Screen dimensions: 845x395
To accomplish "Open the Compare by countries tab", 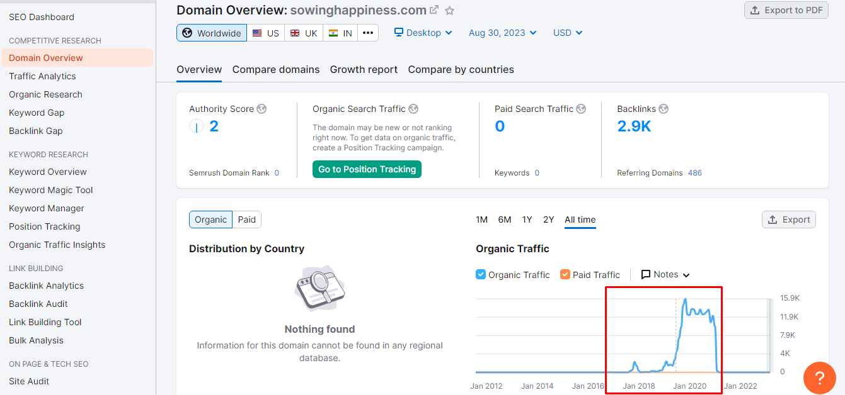I will pyautogui.click(x=461, y=70).
